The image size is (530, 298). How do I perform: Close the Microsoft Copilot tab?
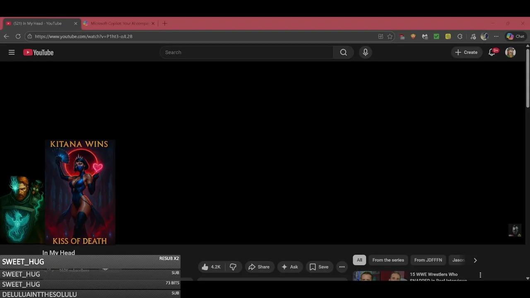[153, 24]
